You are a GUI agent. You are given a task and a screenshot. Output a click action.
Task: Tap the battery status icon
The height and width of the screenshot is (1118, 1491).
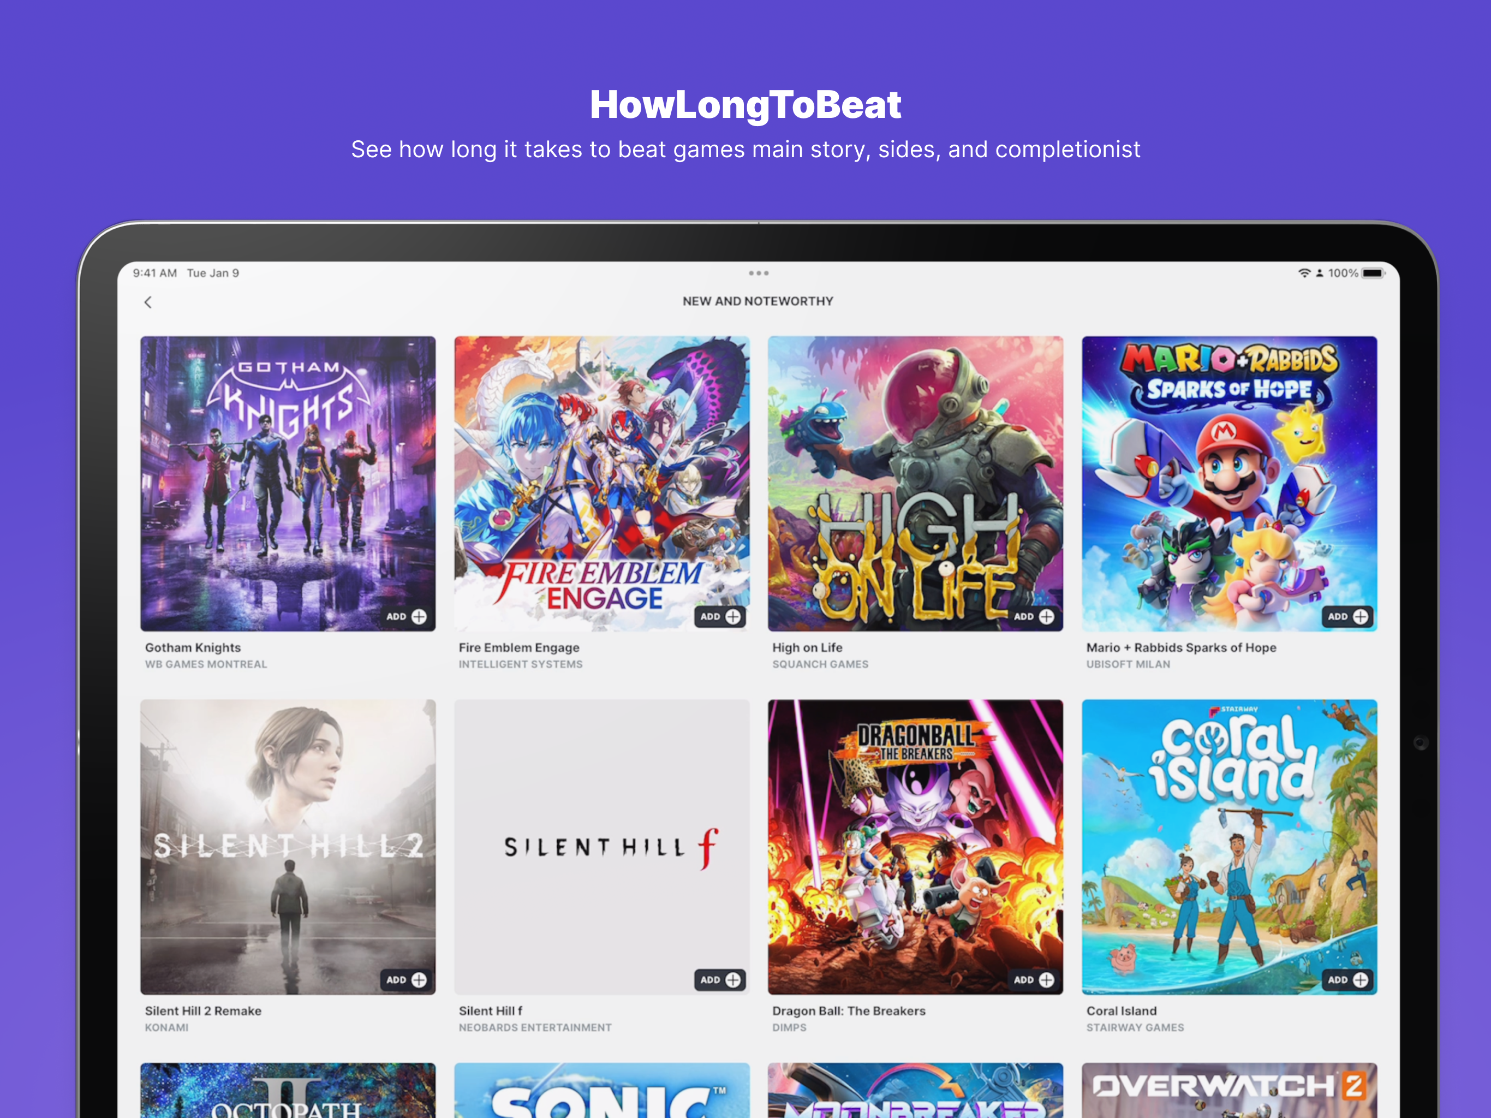[1373, 273]
